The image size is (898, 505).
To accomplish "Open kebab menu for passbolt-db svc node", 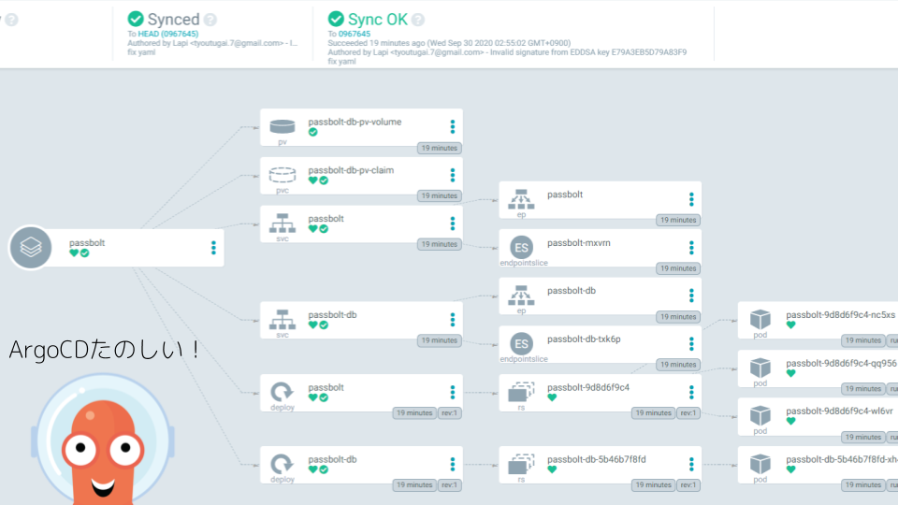I will point(453,320).
